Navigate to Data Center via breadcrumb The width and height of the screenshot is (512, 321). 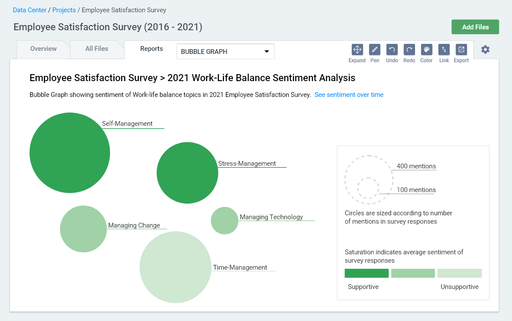click(x=29, y=10)
